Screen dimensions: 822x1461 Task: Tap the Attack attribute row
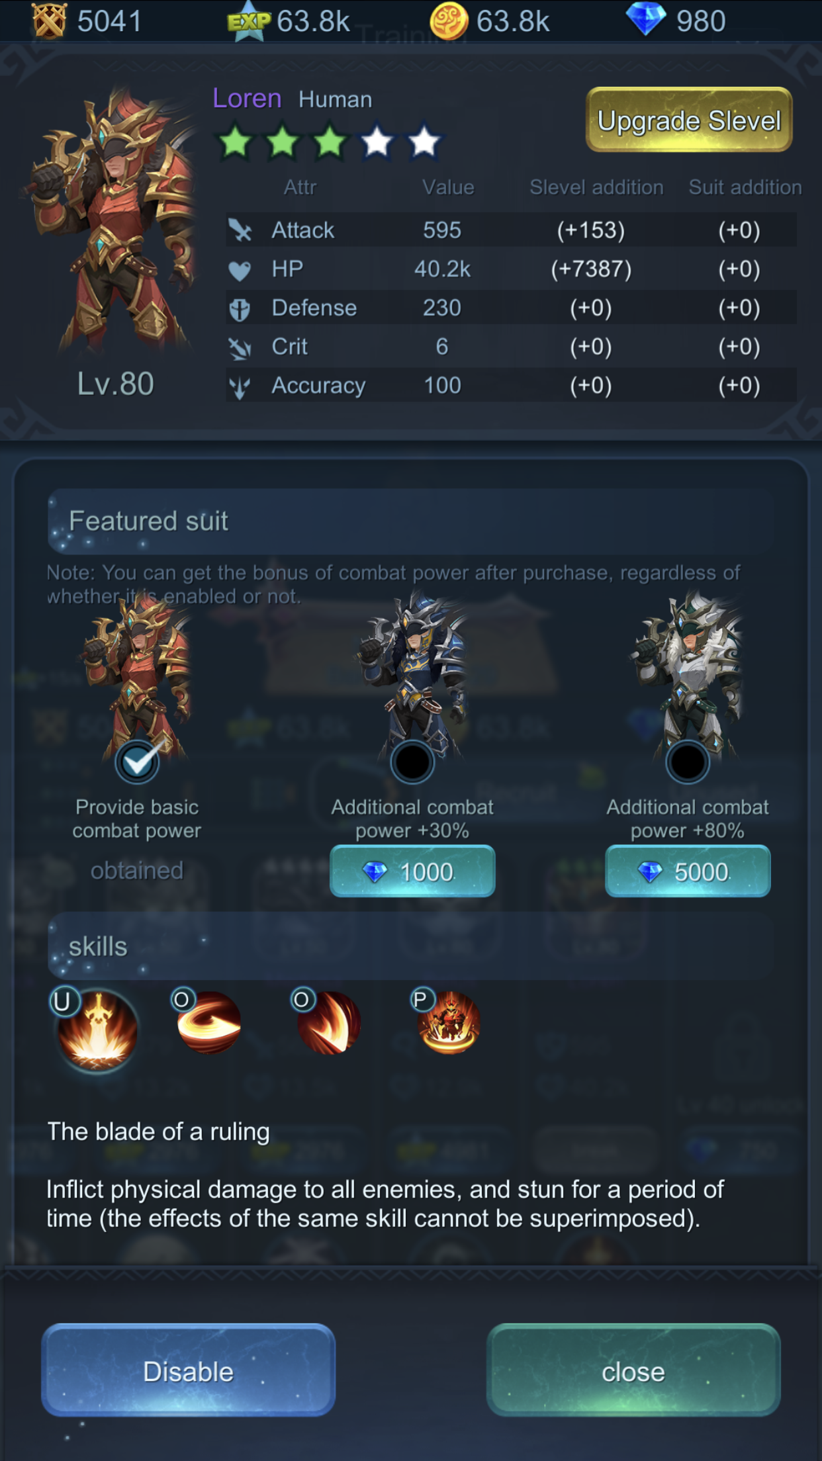coord(511,230)
